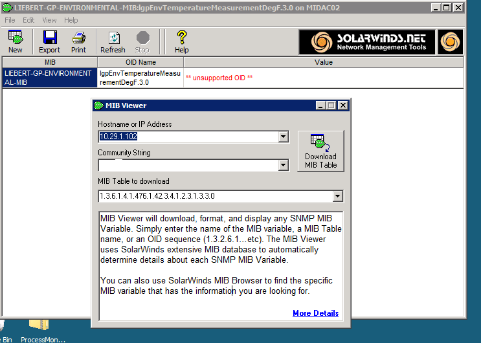The width and height of the screenshot is (481, 343).
Task: Maximize the MIB Viewer dialog
Action: tap(331, 105)
